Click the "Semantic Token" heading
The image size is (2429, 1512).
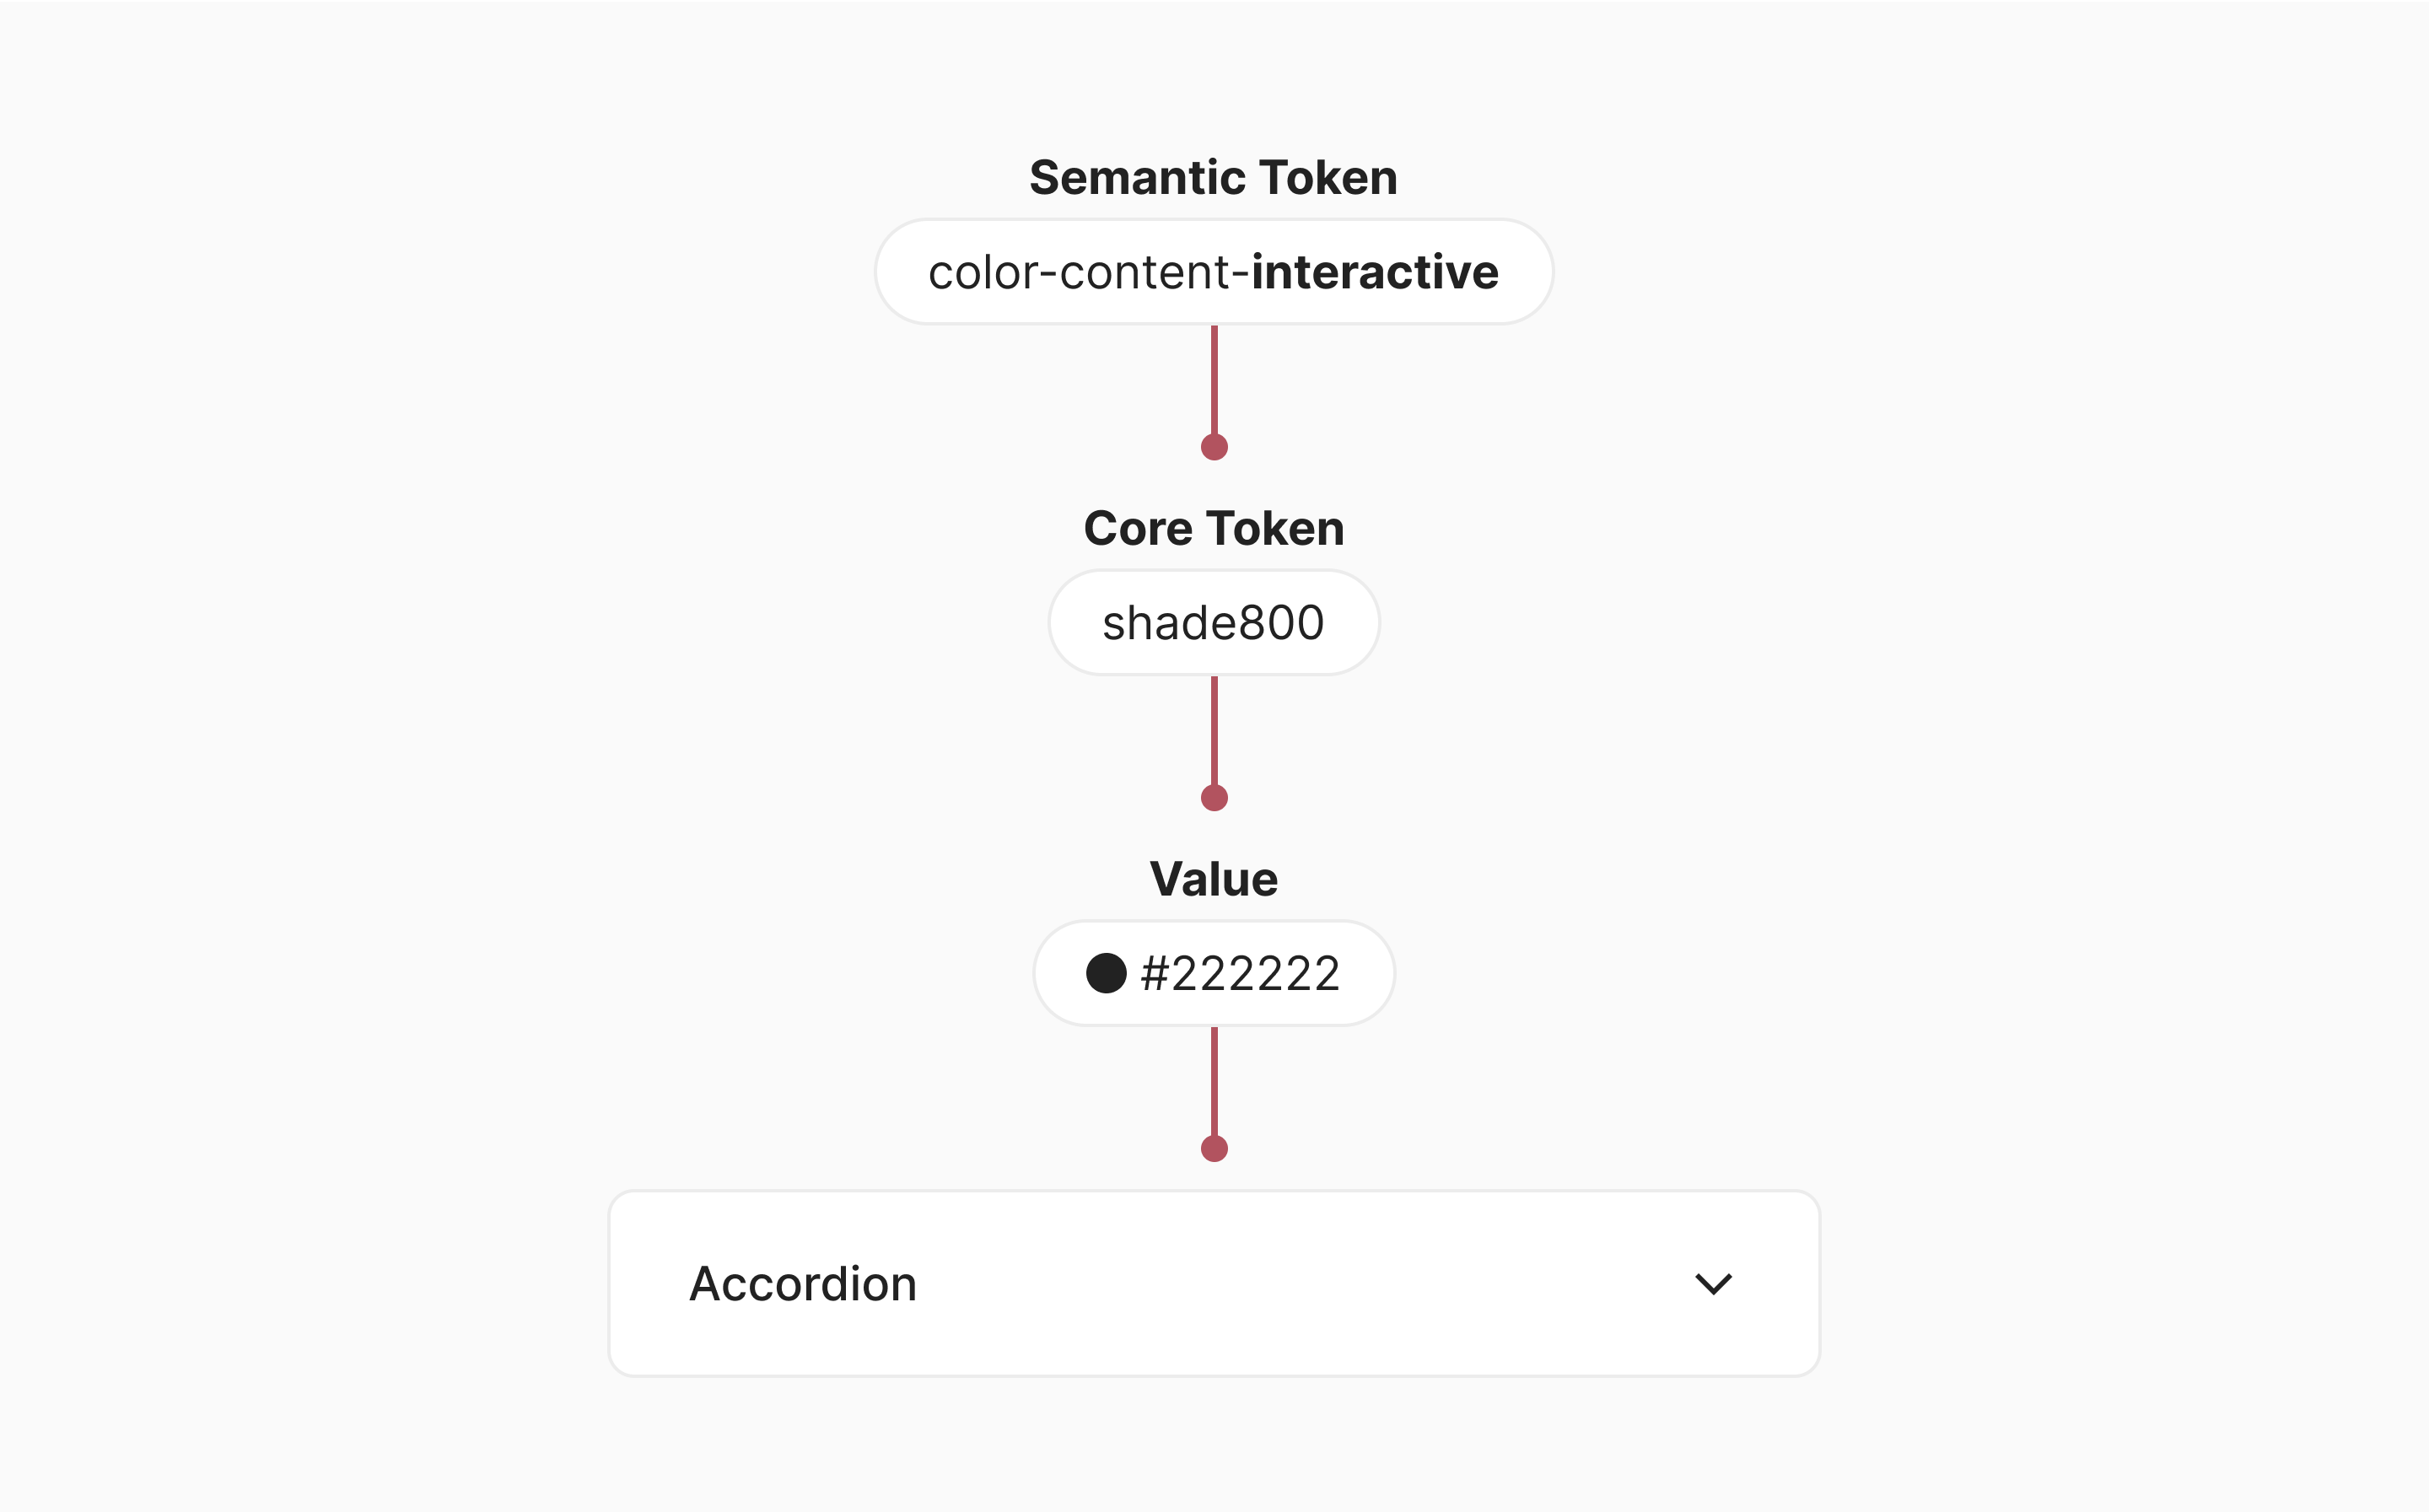click(1213, 178)
